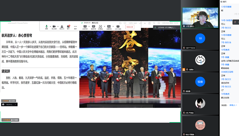Expand the new share dropdown arrow
The image size is (239, 136).
(x=89, y=27)
